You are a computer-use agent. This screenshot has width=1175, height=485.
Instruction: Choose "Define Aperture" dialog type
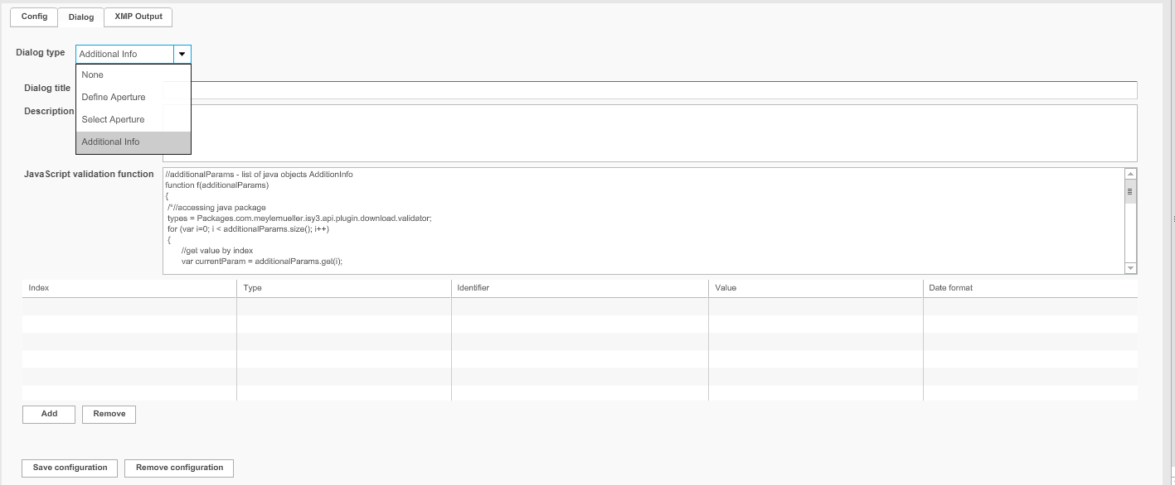click(112, 97)
